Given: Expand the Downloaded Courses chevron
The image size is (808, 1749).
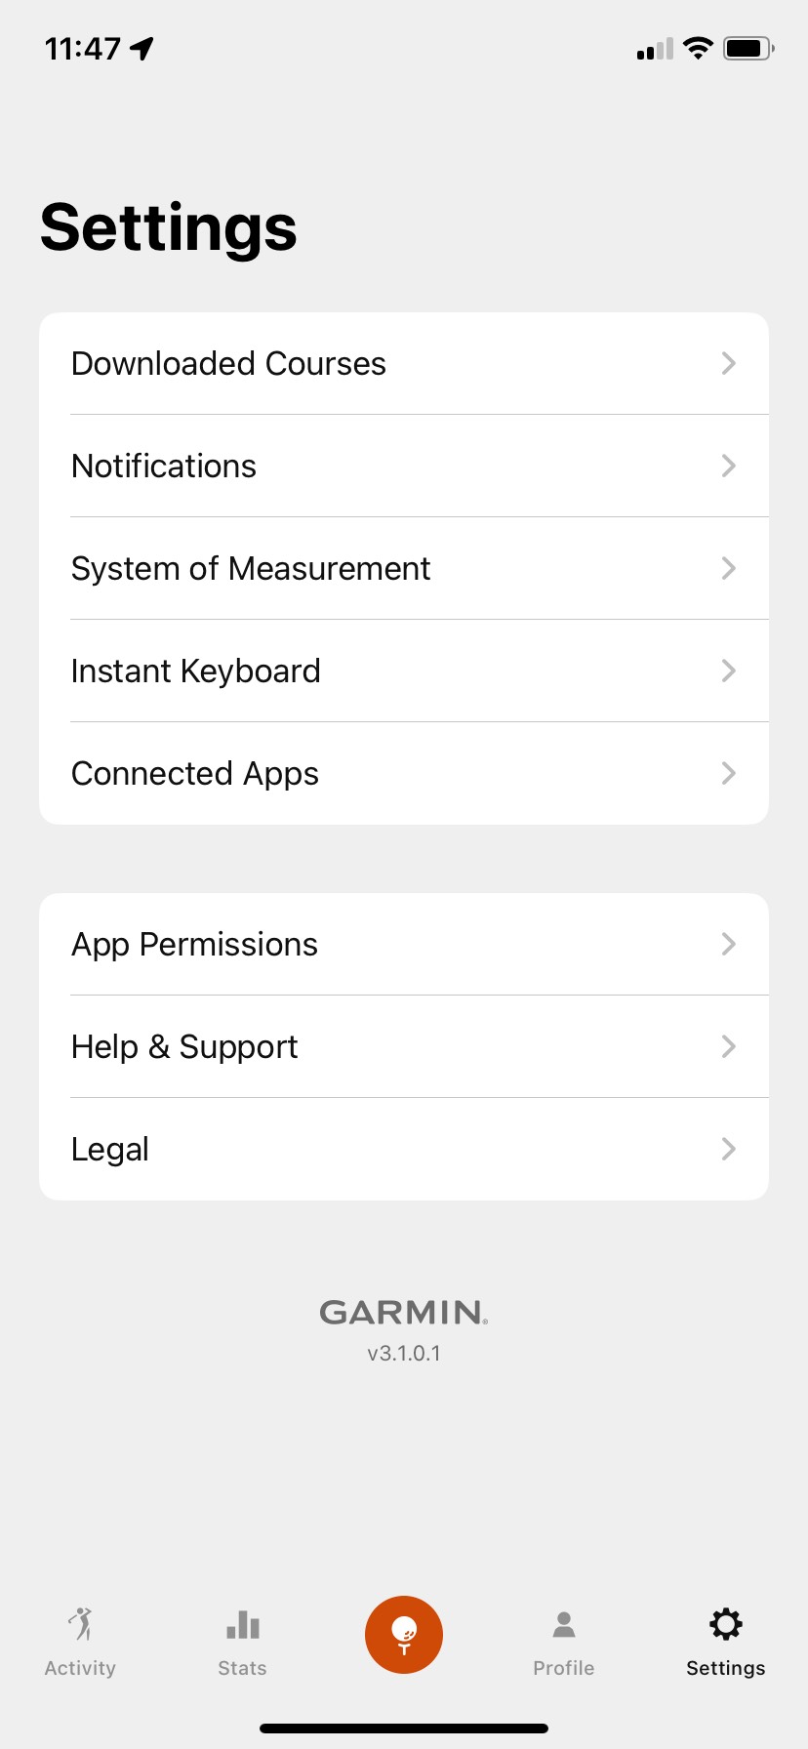Looking at the screenshot, I should point(728,364).
